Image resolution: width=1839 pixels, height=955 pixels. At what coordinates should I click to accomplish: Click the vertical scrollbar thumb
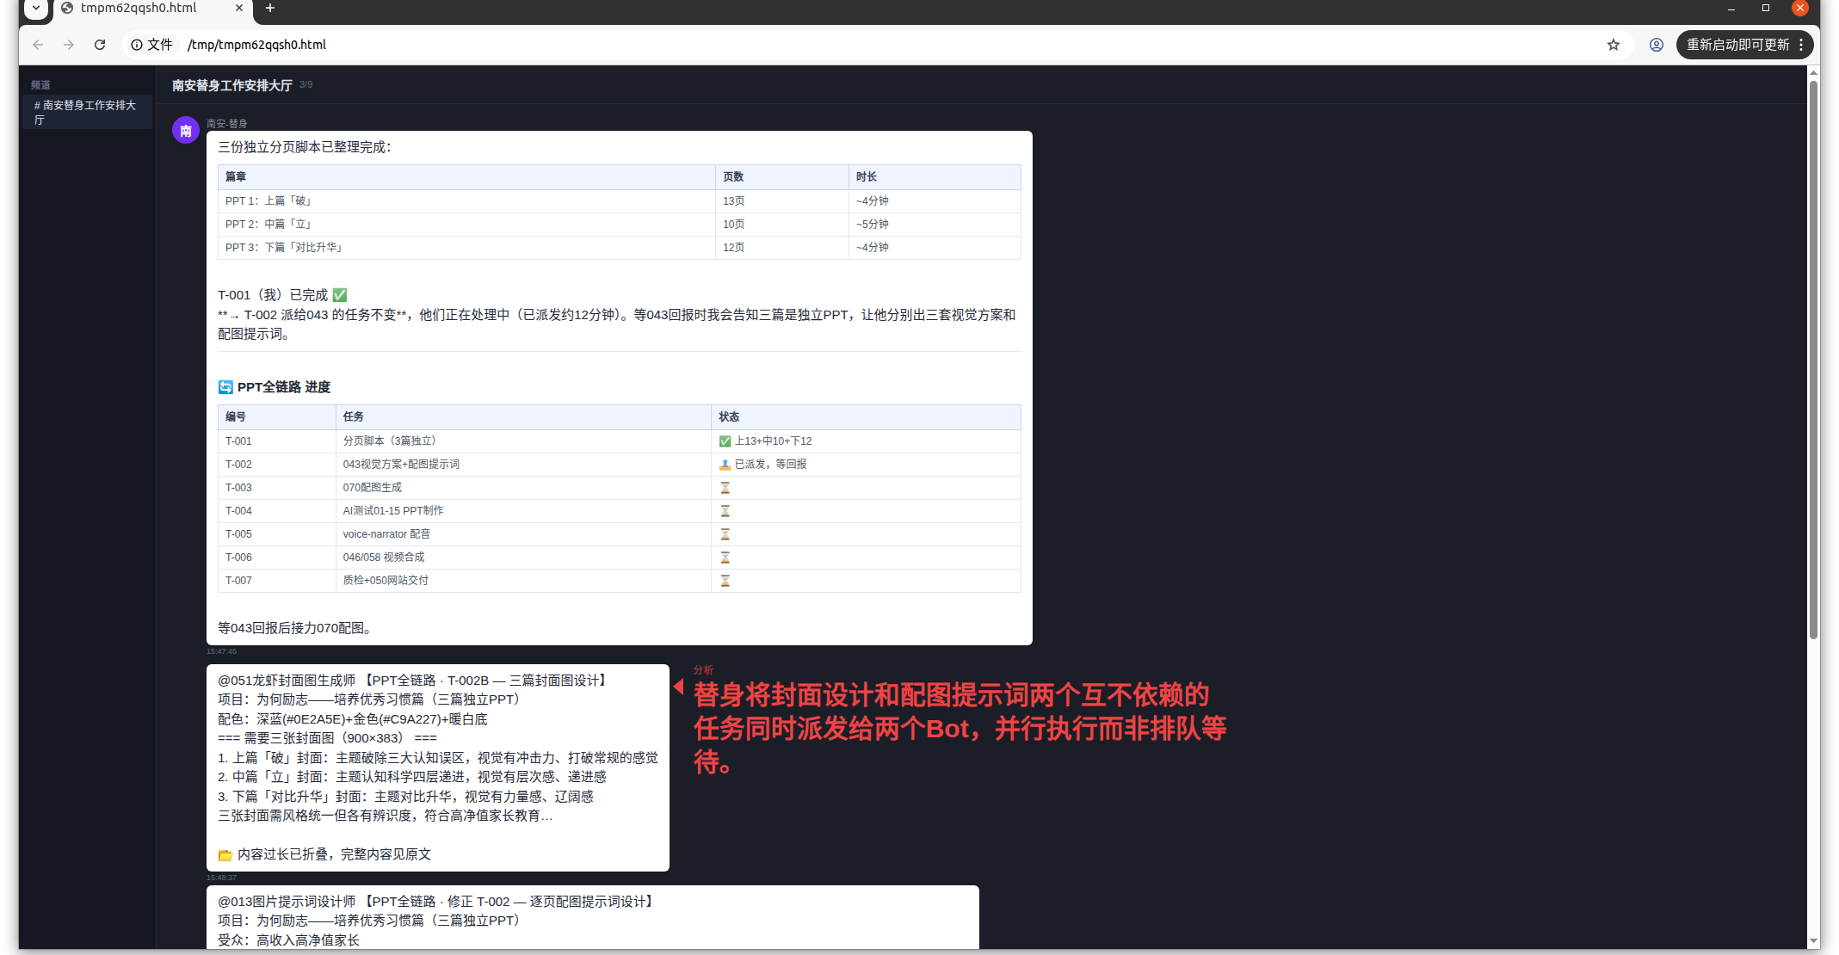pyautogui.click(x=1813, y=360)
